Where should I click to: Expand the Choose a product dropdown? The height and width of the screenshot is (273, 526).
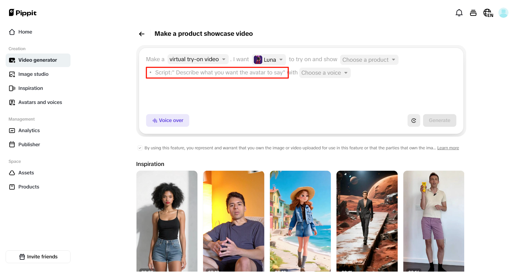coord(369,59)
